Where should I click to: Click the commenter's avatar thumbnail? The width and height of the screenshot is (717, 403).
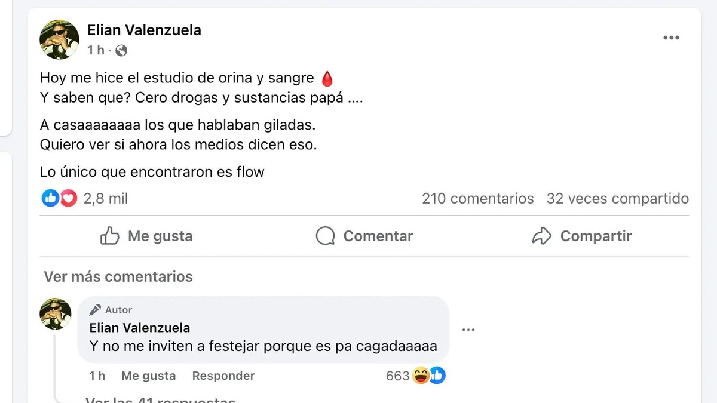(x=56, y=313)
